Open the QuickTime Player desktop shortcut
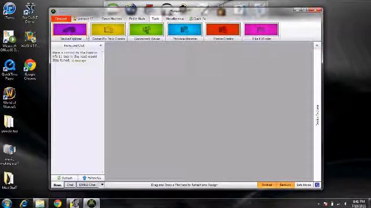 pyautogui.click(x=9, y=69)
